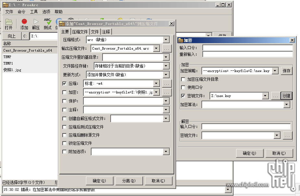The height and width of the screenshot is (196, 300).
Task: Check 创建自解压格式文件 option
Action: point(64,119)
